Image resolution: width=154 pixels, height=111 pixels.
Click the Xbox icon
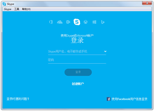(85, 22)
